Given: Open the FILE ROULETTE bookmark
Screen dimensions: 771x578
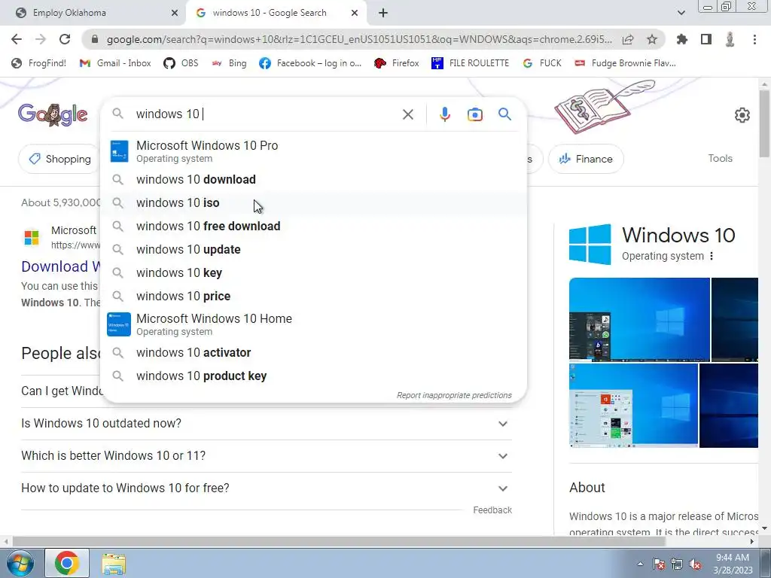Looking at the screenshot, I should [470, 63].
